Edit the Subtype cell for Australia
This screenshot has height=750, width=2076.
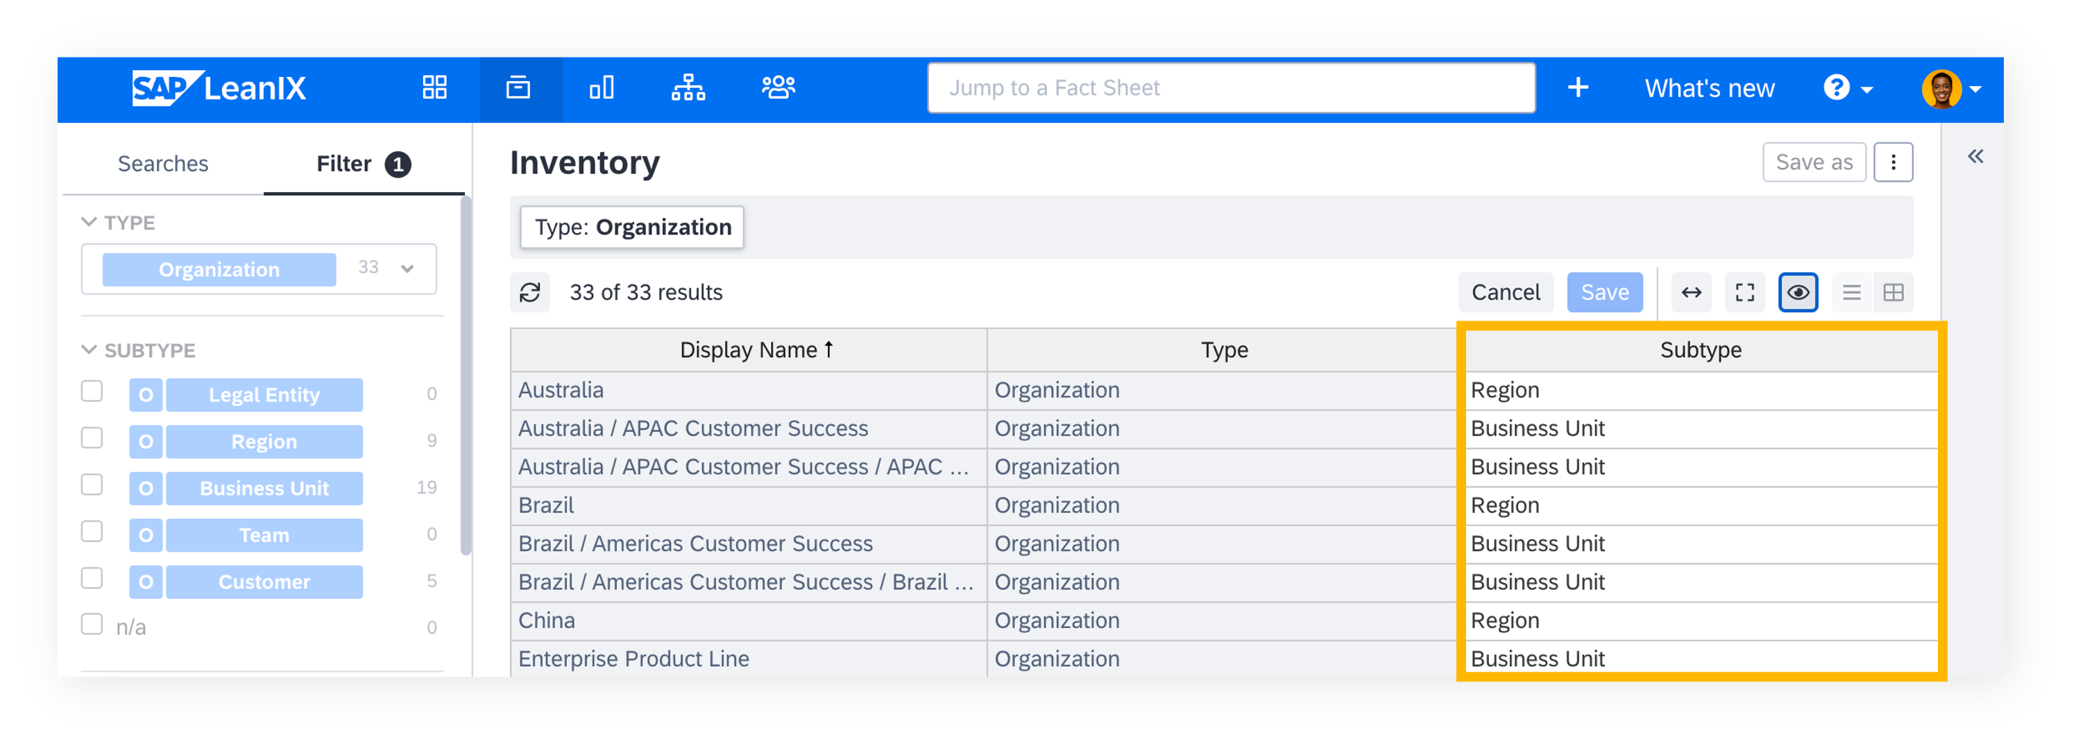tap(1701, 390)
